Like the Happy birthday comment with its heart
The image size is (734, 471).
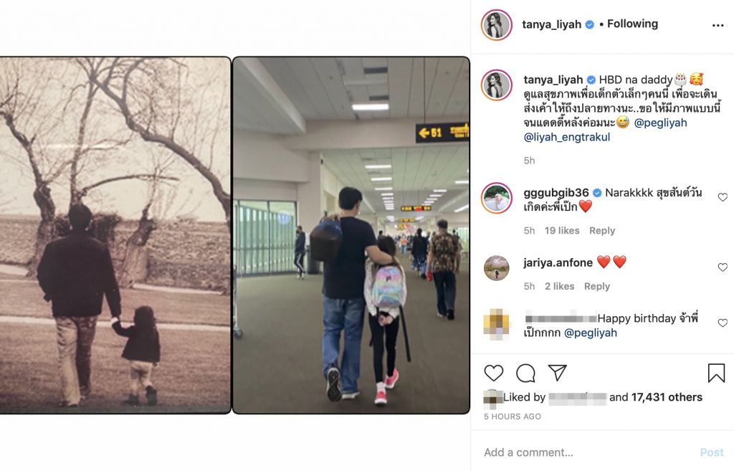coord(723,323)
